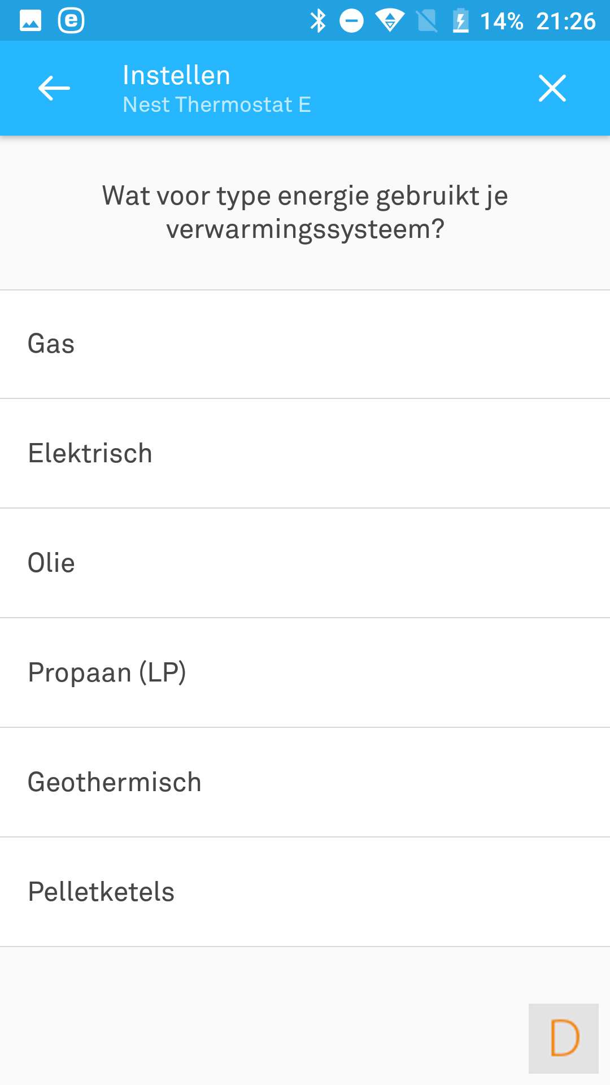The height and width of the screenshot is (1085, 610).
Task: Tap the Wi-Fi status icon
Action: coord(390,21)
